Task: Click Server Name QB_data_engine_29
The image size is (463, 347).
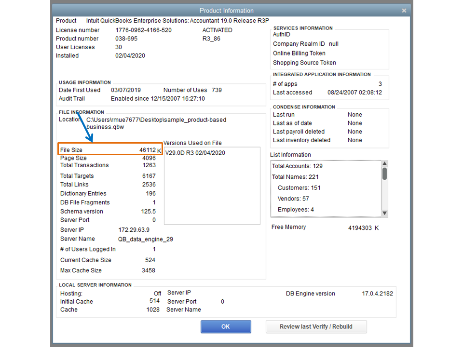Action: pos(146,240)
